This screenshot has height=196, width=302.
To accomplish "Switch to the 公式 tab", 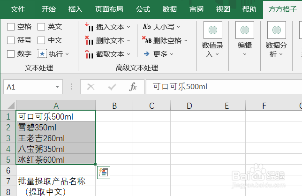I will coord(143,9).
